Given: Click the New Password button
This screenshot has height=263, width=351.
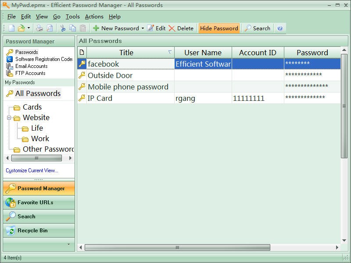Looking at the screenshot, I should point(116,28).
